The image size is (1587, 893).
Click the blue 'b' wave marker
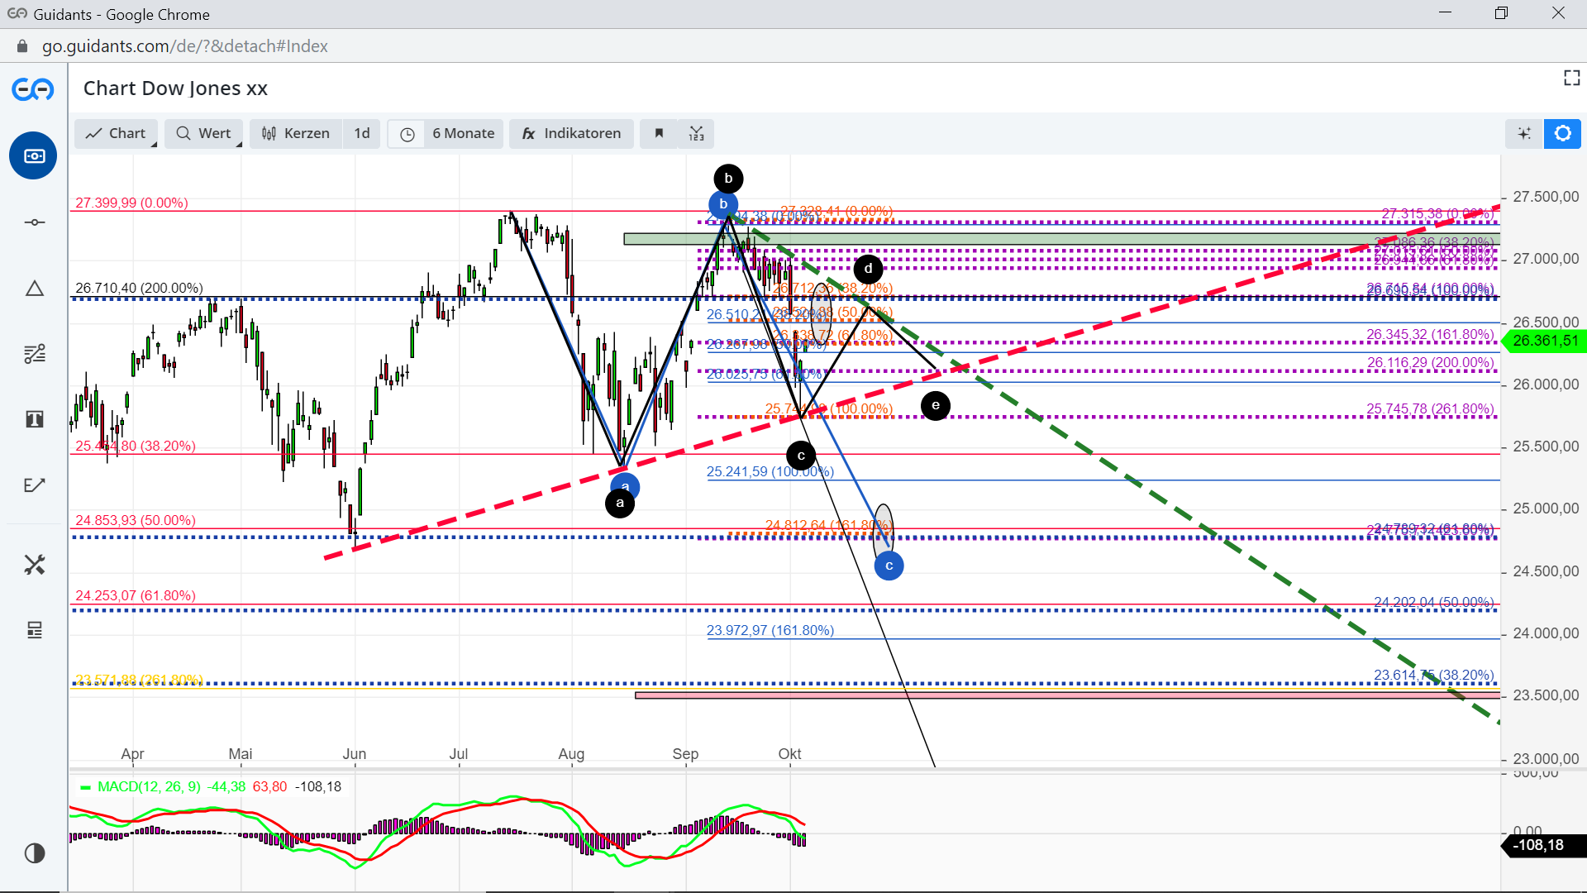tap(723, 204)
